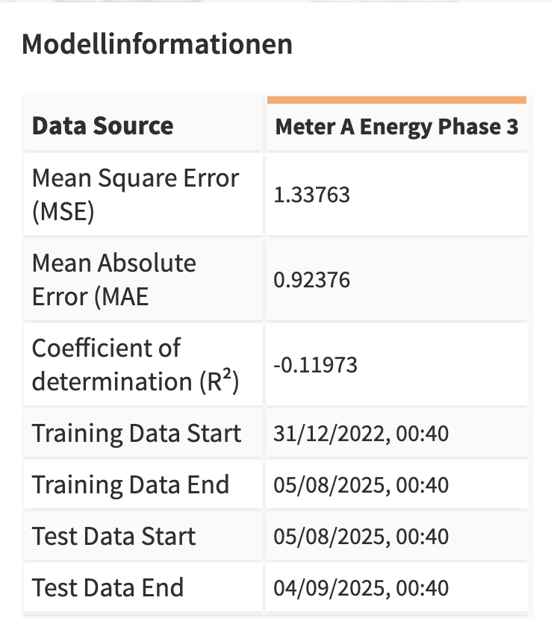Select the Training Data End date value

pyautogui.click(x=361, y=485)
